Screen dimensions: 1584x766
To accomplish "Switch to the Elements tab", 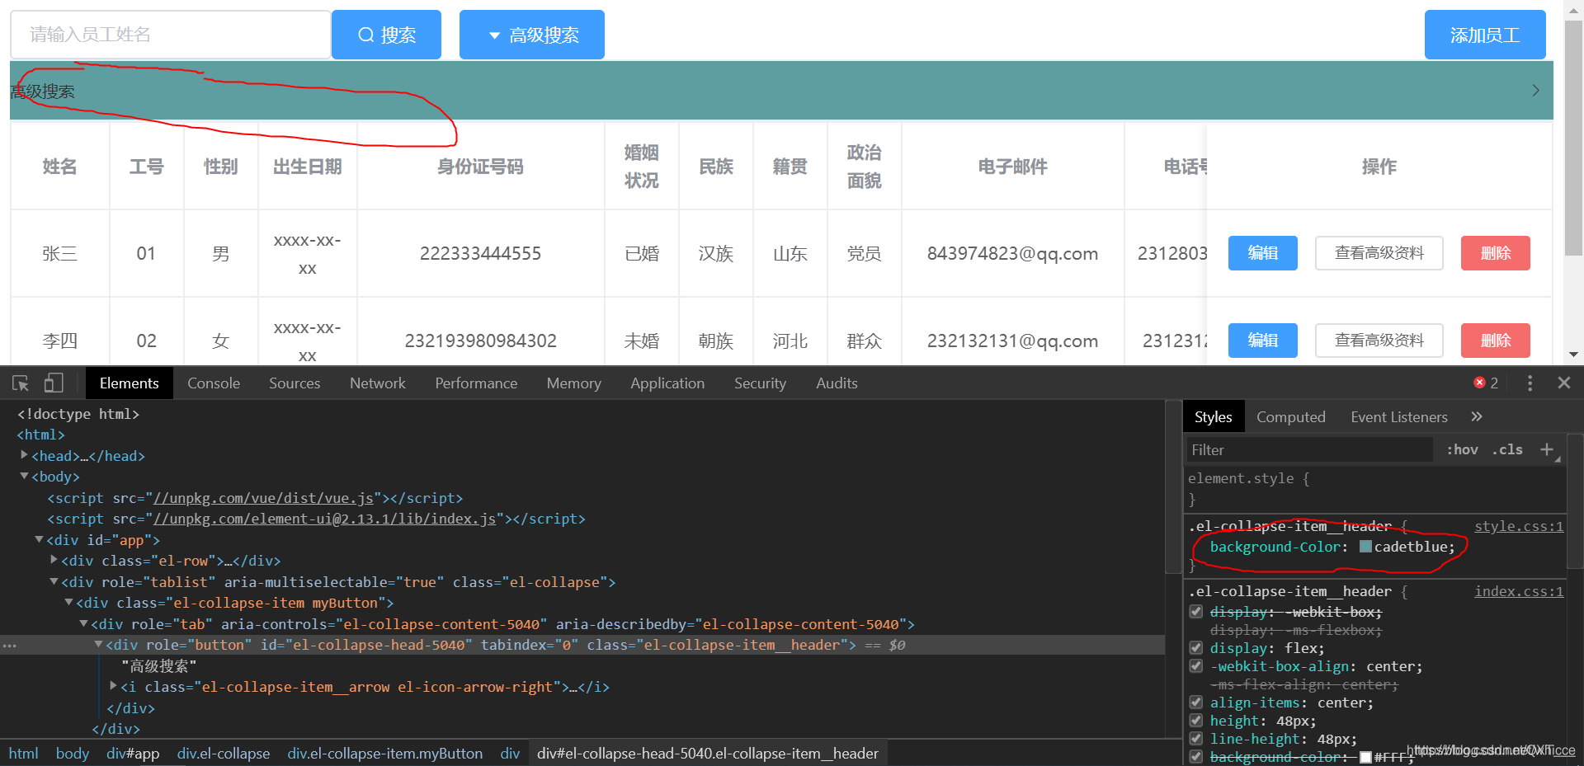I will pos(129,383).
